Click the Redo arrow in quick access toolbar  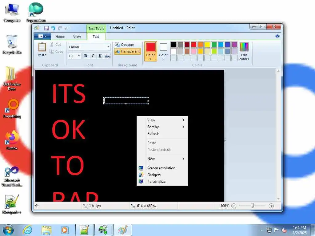(60, 28)
